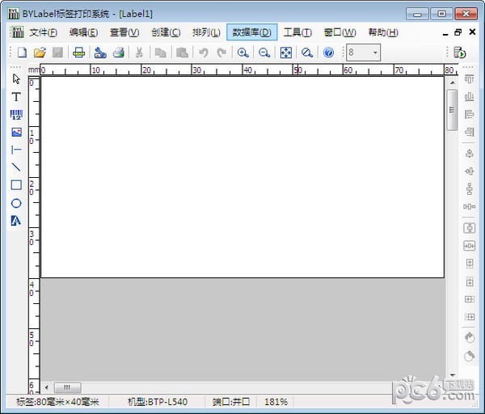Distribute objects horizontally with equal spacing
485x414 pixels.
click(x=469, y=206)
